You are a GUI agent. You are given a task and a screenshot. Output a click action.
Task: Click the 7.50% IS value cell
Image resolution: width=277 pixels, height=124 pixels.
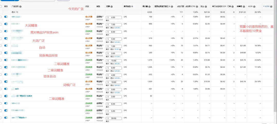pyautogui.click(x=172, y=60)
